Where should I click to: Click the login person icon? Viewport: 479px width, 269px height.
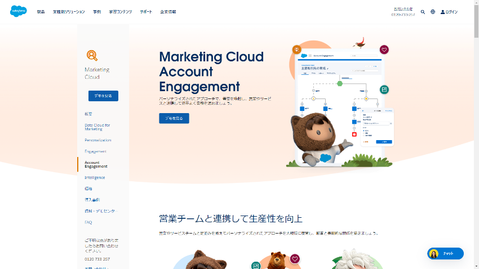(x=442, y=12)
